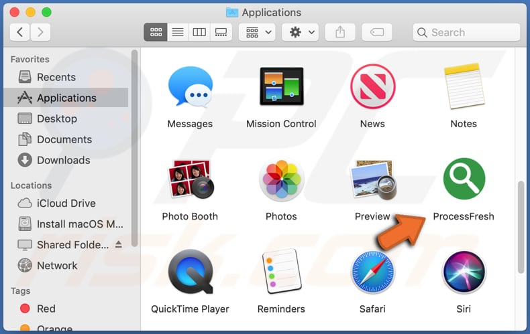Screen dimensions: 530x334
Task: Go forward with the right chevron
Action: click(x=40, y=32)
